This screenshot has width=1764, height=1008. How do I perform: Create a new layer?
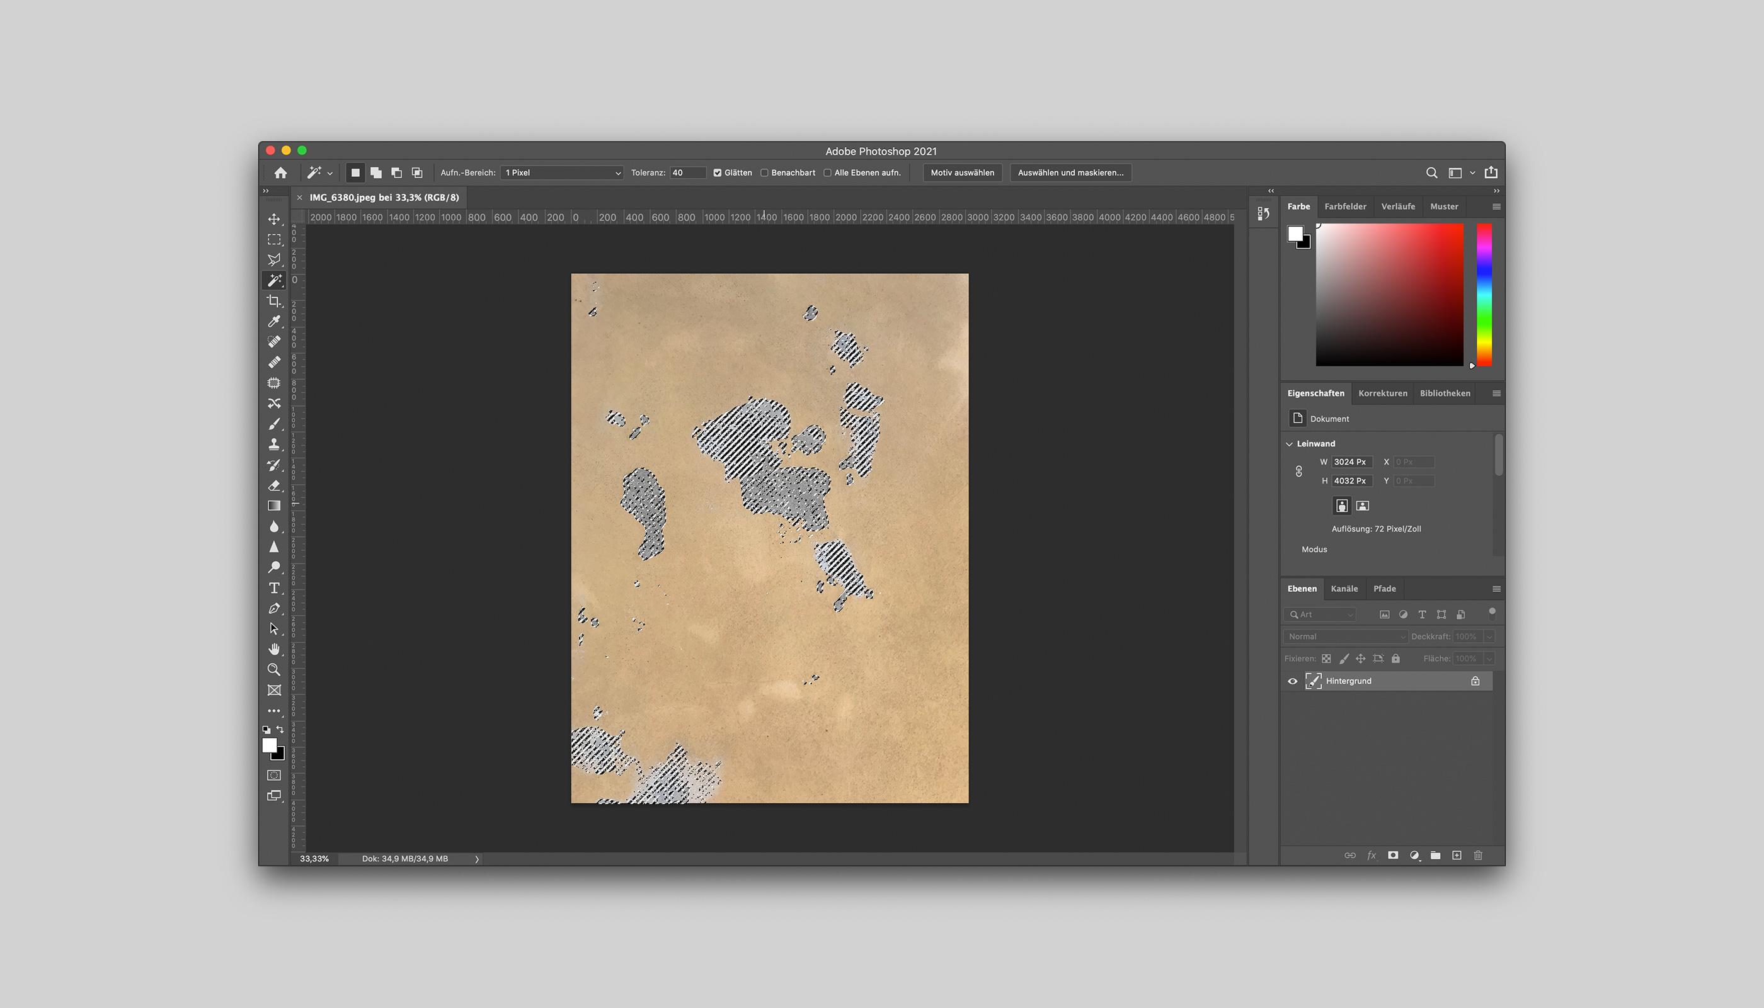pyautogui.click(x=1457, y=855)
